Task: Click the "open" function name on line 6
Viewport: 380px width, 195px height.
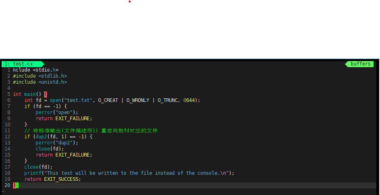Action: [x=56, y=100]
